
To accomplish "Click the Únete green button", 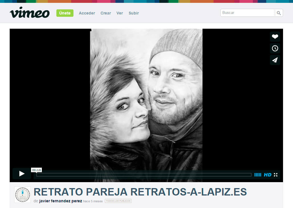I will pyautogui.click(x=65, y=13).
